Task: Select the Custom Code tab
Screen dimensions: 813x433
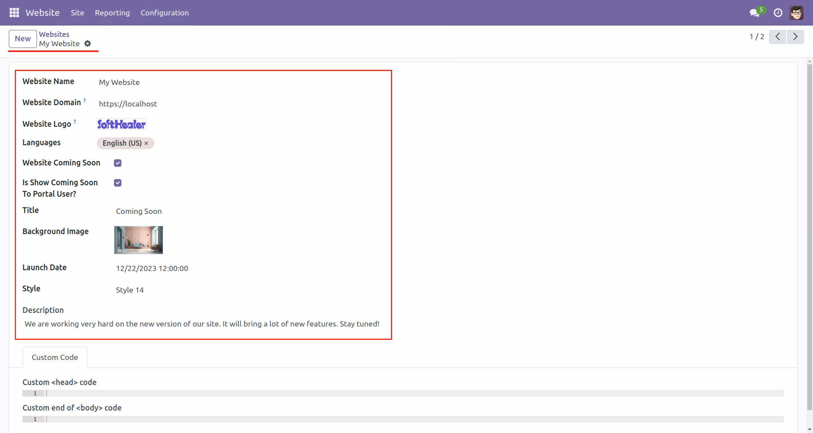Action: coord(55,357)
